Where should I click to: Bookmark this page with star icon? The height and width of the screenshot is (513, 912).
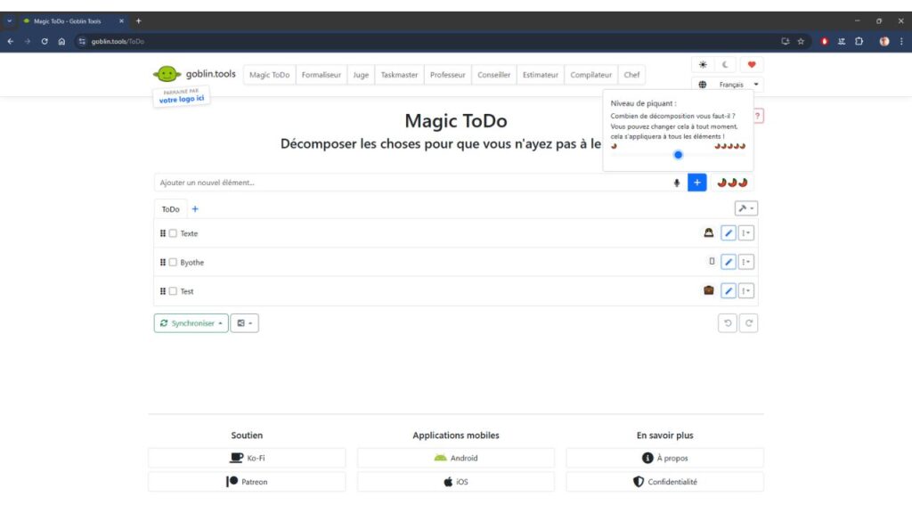pyautogui.click(x=801, y=41)
